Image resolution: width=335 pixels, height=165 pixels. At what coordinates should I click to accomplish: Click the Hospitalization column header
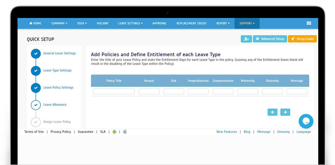198,81
